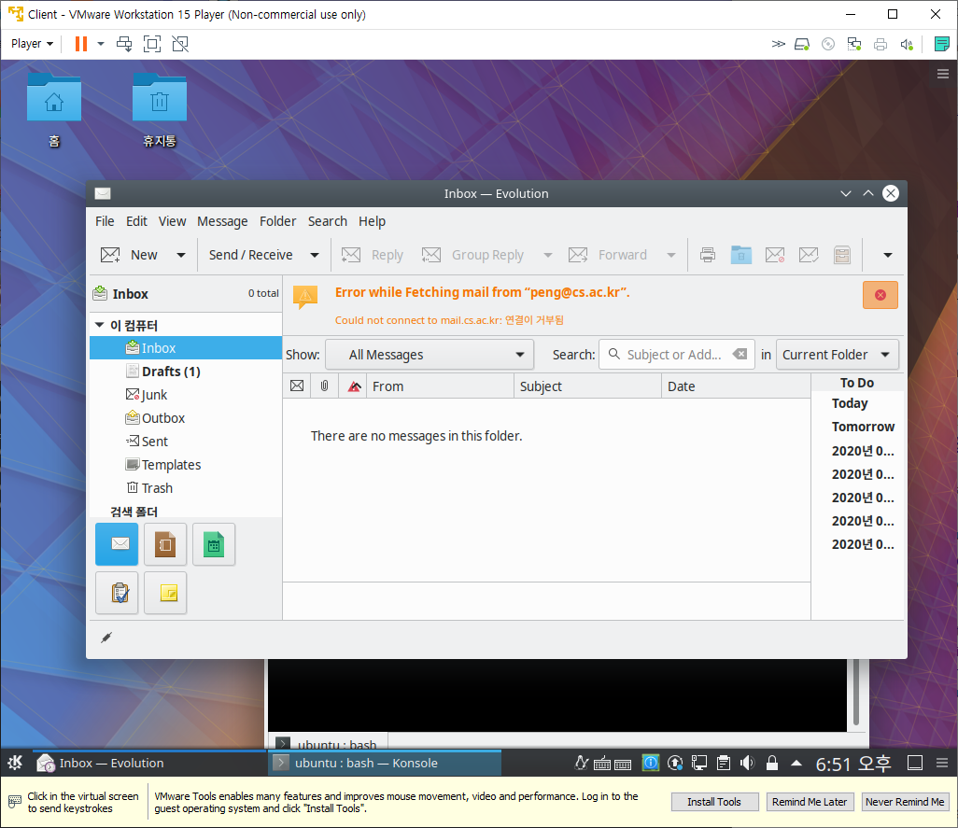Switch to Contacts view button

click(165, 544)
